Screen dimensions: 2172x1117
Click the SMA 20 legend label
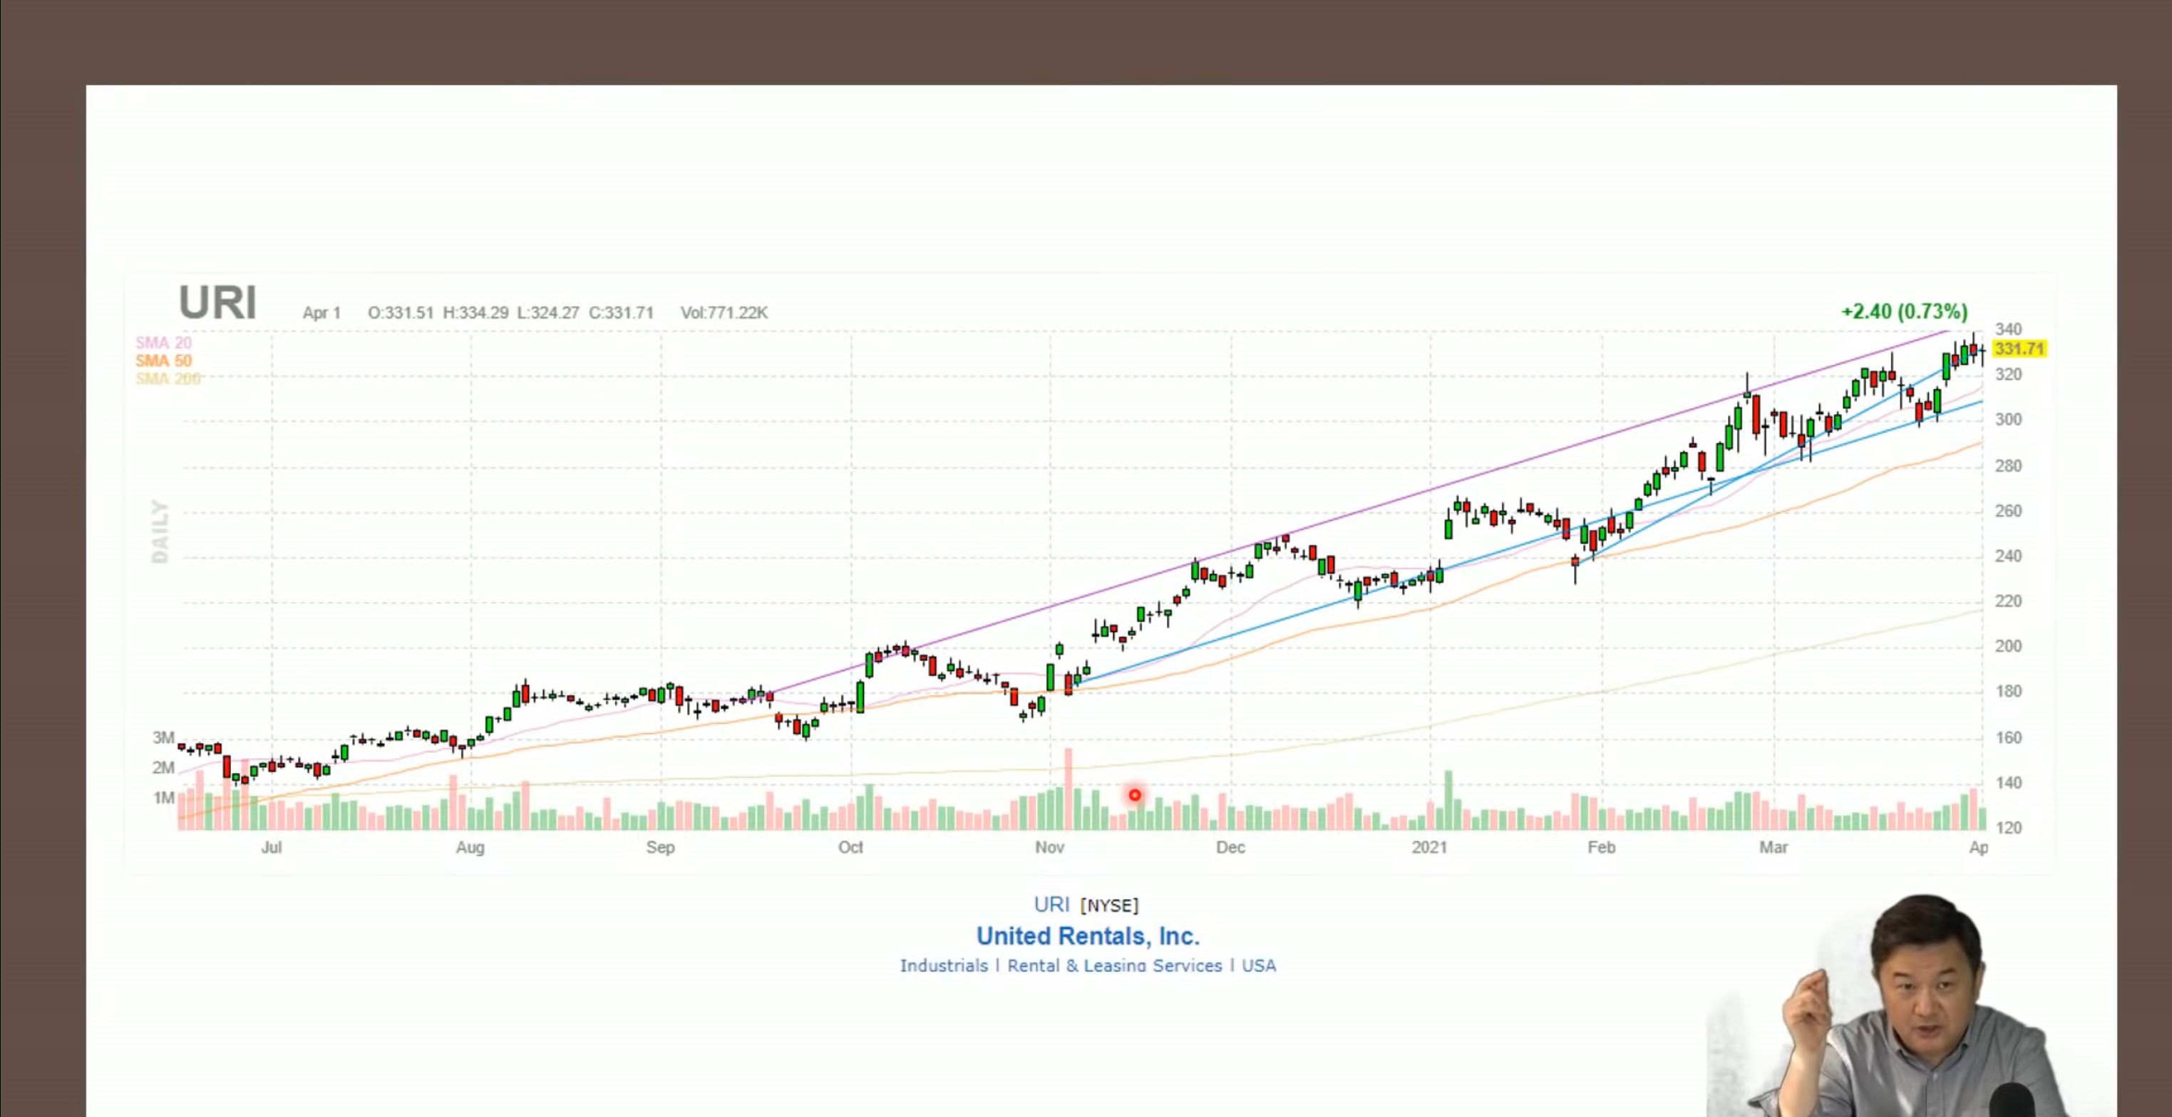click(x=163, y=343)
